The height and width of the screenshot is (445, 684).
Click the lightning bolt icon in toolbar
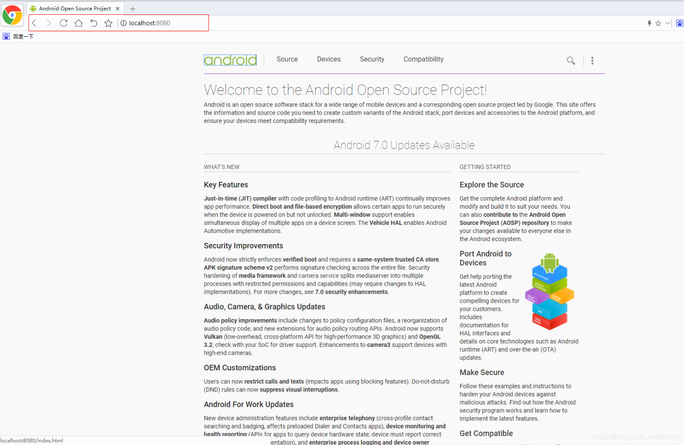coord(649,23)
